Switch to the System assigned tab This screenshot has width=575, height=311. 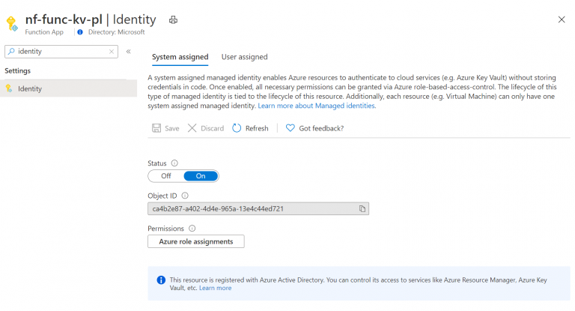click(179, 57)
